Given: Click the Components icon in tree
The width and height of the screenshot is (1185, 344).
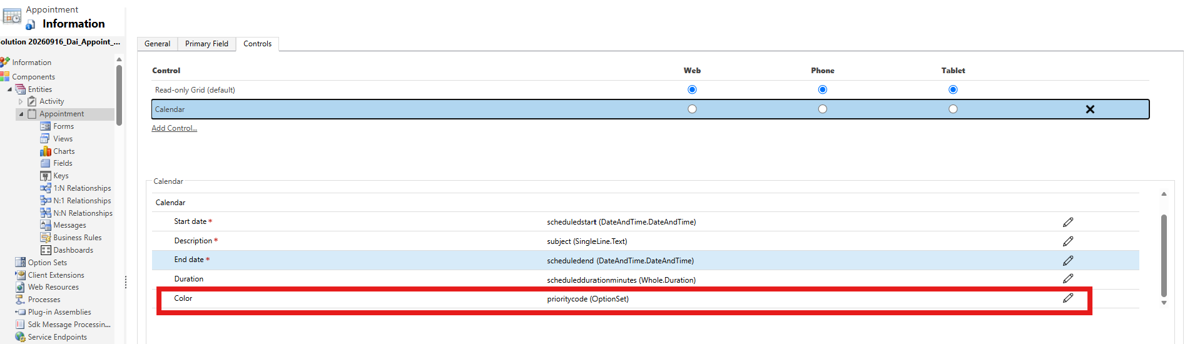Looking at the screenshot, I should (5, 76).
